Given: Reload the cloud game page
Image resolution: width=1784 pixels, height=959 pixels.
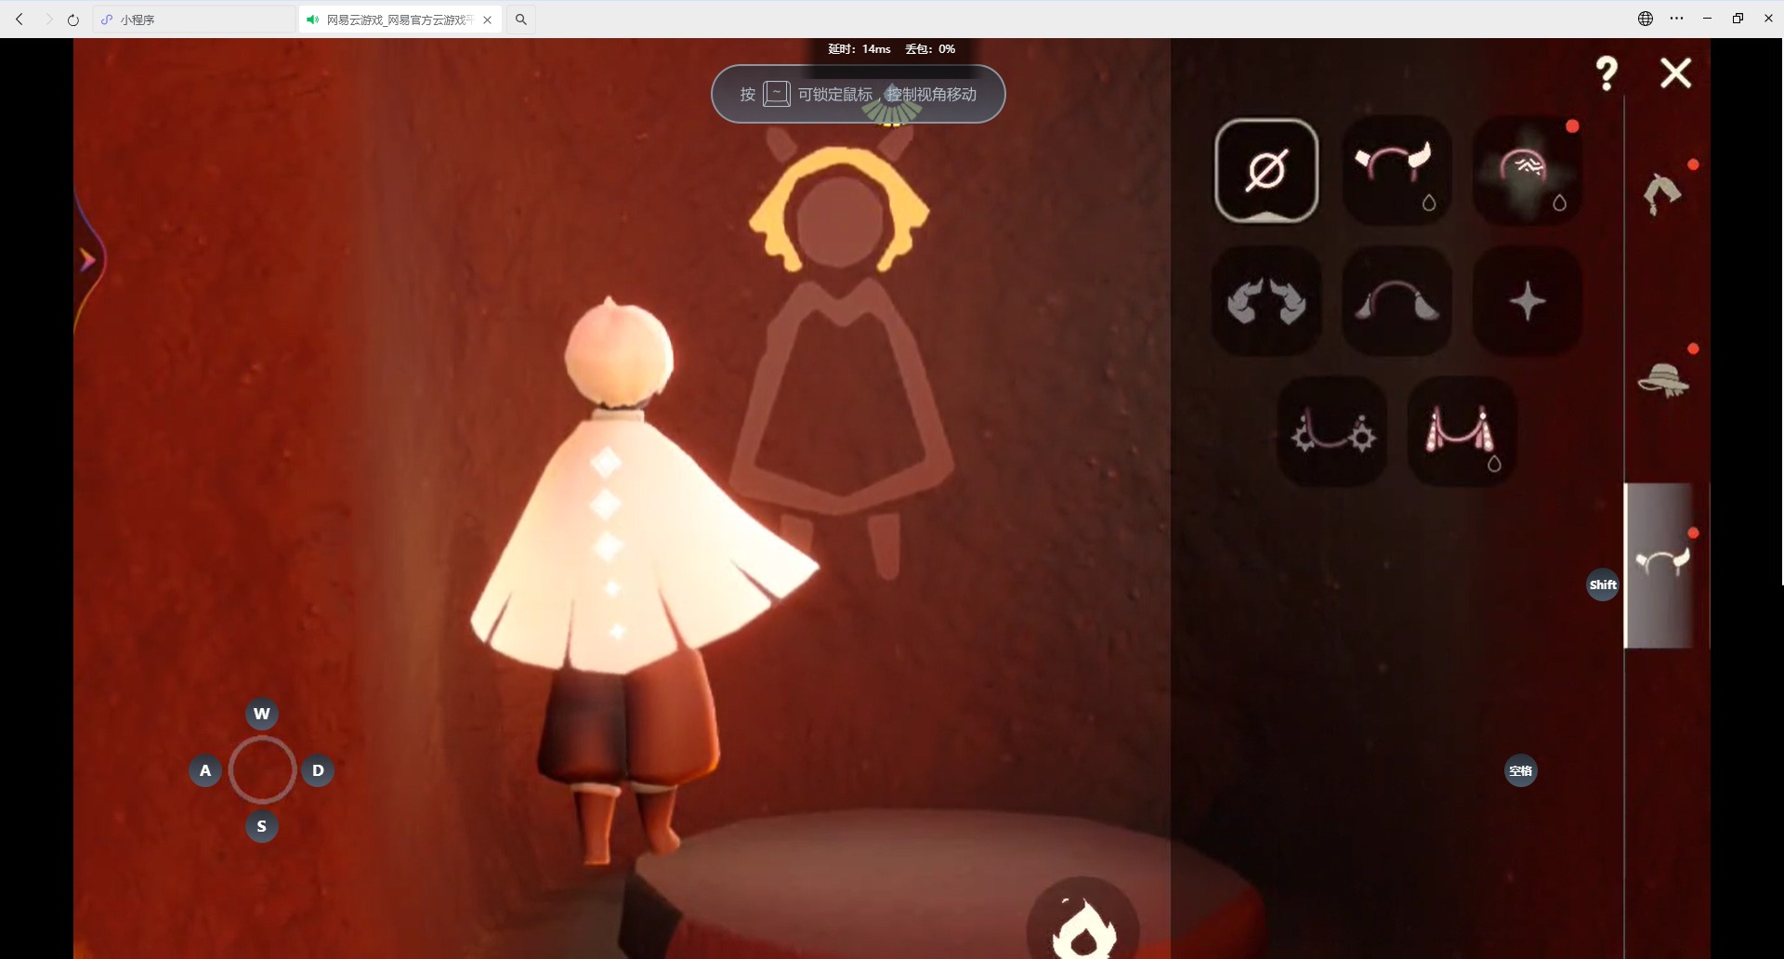Looking at the screenshot, I should coord(73,19).
